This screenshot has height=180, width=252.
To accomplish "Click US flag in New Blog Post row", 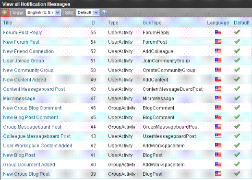I will (x=218, y=155).
